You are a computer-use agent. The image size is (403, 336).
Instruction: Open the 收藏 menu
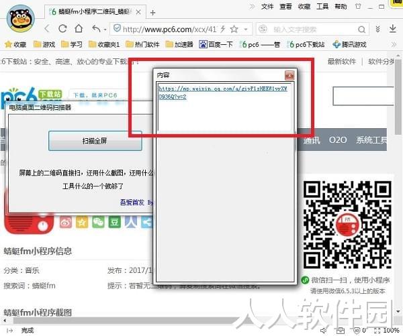[x=304, y=7]
